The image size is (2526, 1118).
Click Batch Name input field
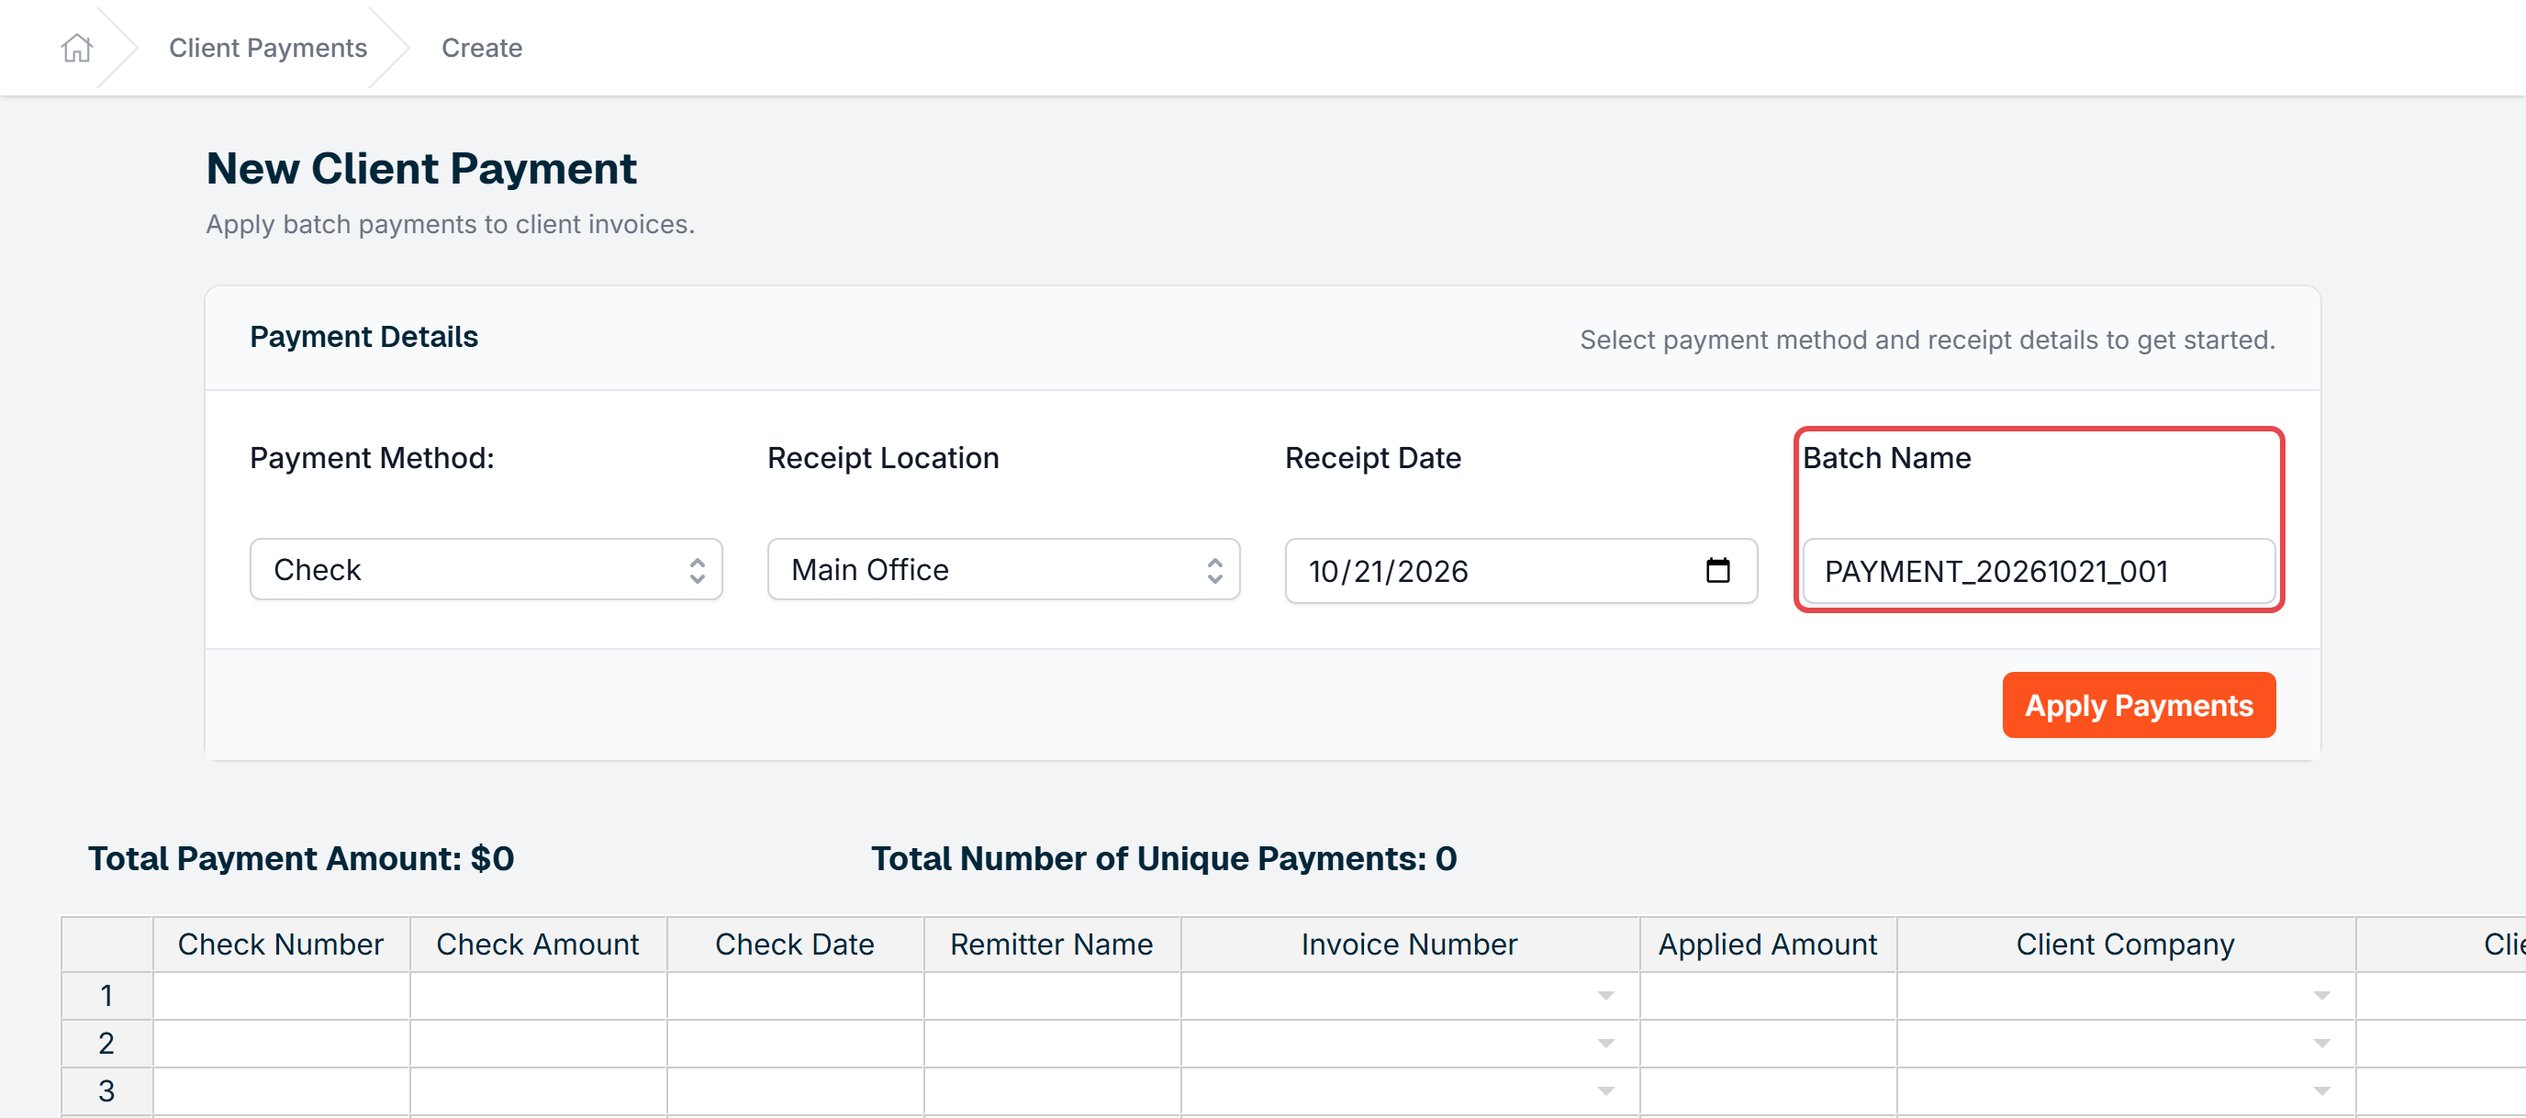[2039, 571]
